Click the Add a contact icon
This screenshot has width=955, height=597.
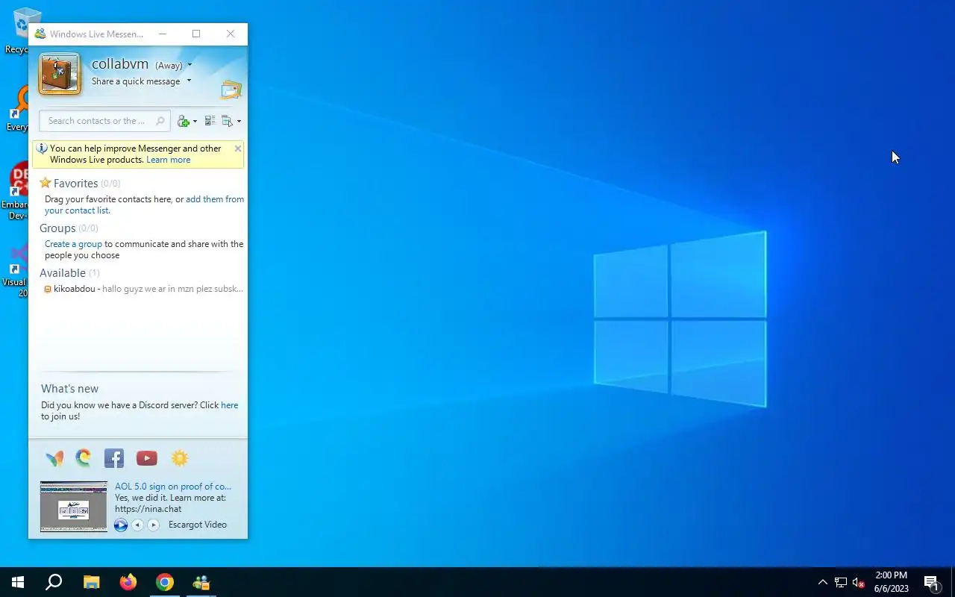(x=184, y=121)
